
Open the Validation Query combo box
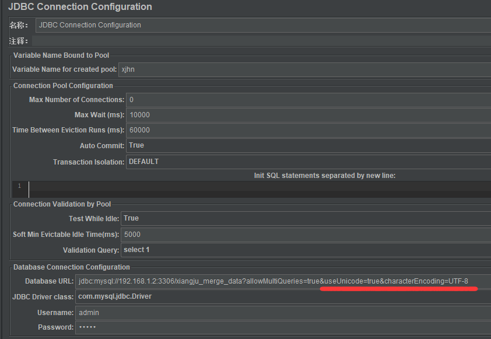pyautogui.click(x=306, y=250)
